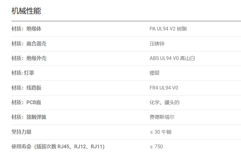Select the 材质：线路板 label
241x157 pixels.
pos(26,88)
